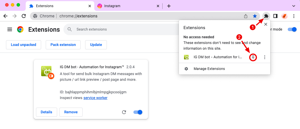Open a new tab with plus button
Image resolution: width=300 pixels, height=129 pixels.
pos(169,6)
